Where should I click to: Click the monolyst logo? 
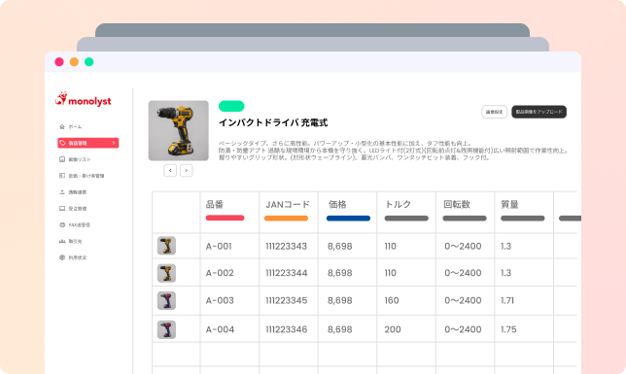tap(83, 99)
